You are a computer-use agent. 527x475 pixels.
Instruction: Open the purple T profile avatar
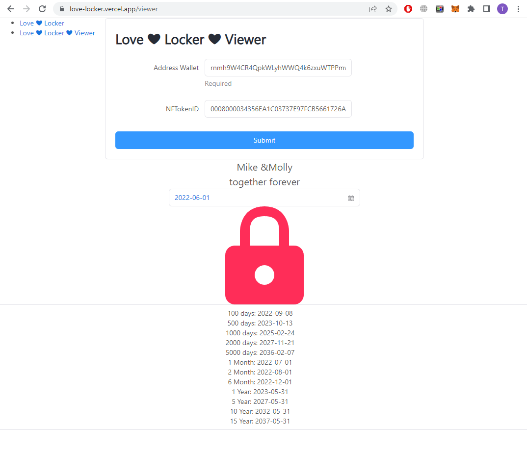(502, 9)
